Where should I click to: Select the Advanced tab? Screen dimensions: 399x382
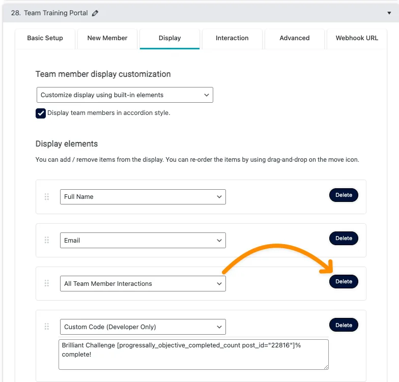pyautogui.click(x=294, y=38)
